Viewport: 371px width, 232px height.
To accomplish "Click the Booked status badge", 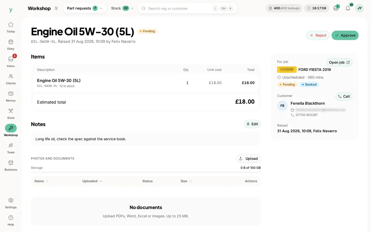I will coord(309,84).
